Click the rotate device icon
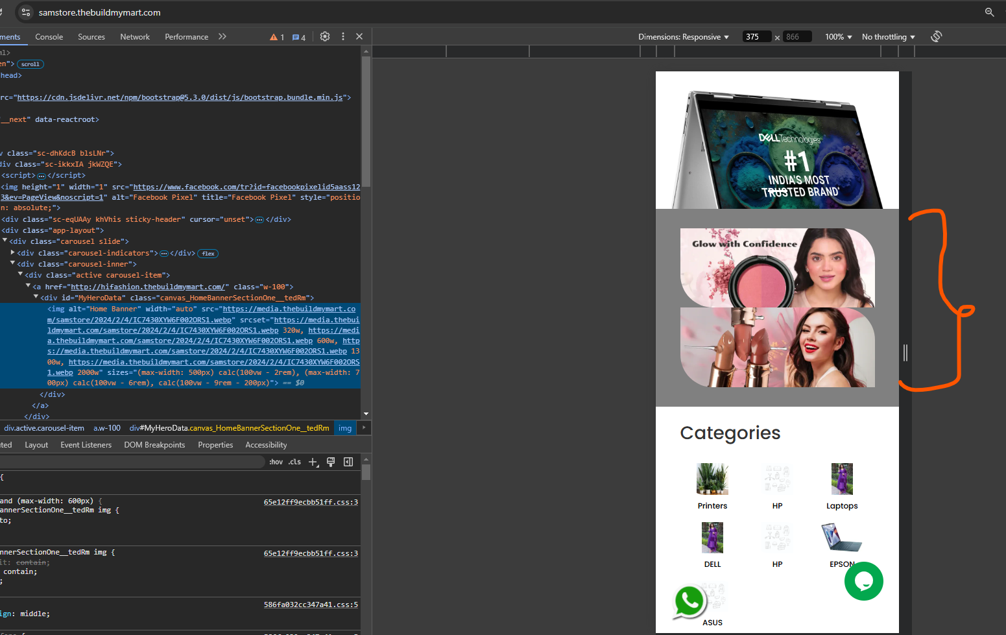Screen dimensions: 1006x635 (936, 36)
